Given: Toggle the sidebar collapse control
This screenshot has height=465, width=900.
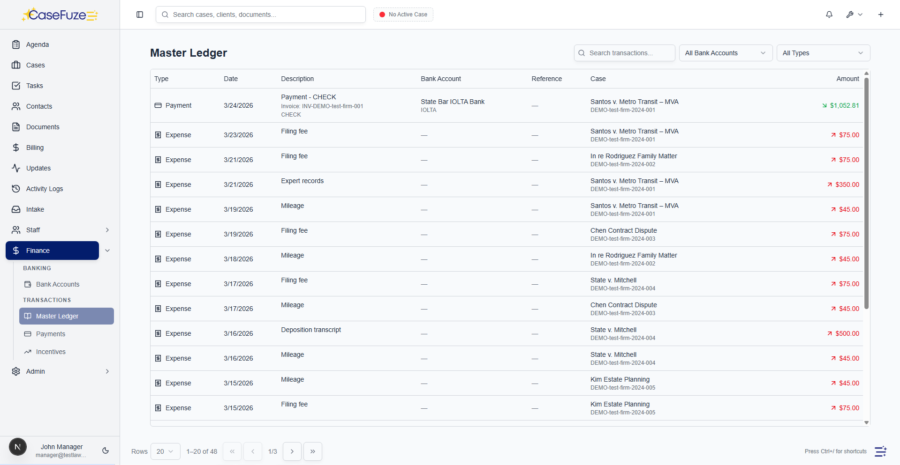Looking at the screenshot, I should coord(140,15).
